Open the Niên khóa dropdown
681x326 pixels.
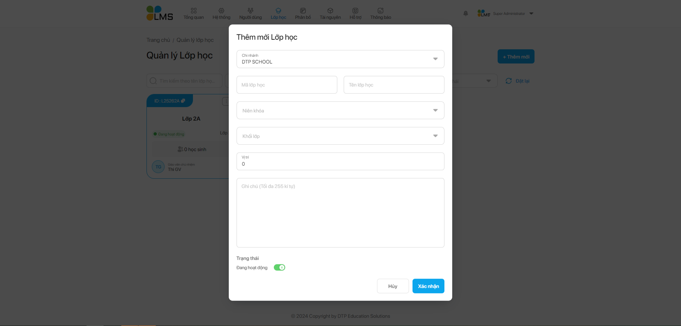tap(435, 110)
